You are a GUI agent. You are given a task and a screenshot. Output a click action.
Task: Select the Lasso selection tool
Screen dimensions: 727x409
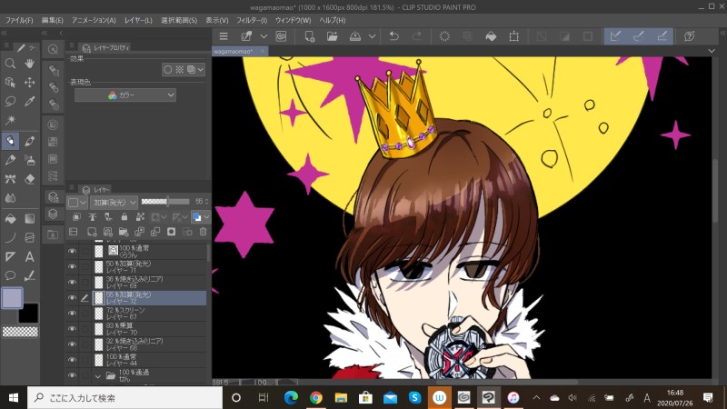[11, 101]
